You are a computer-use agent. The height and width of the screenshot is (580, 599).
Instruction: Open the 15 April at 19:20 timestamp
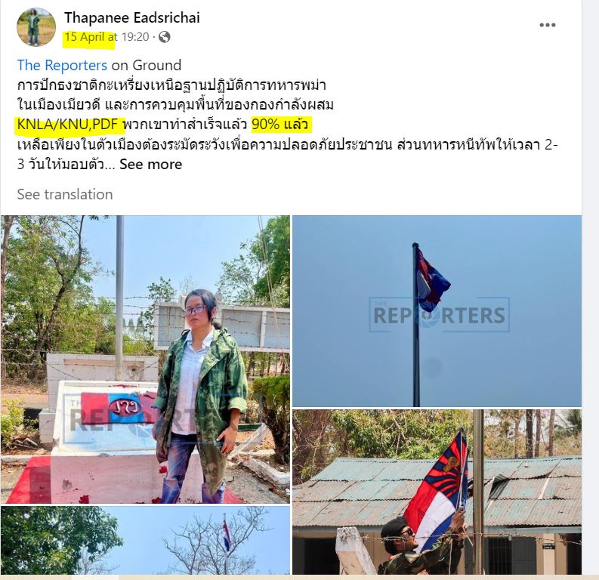107,37
